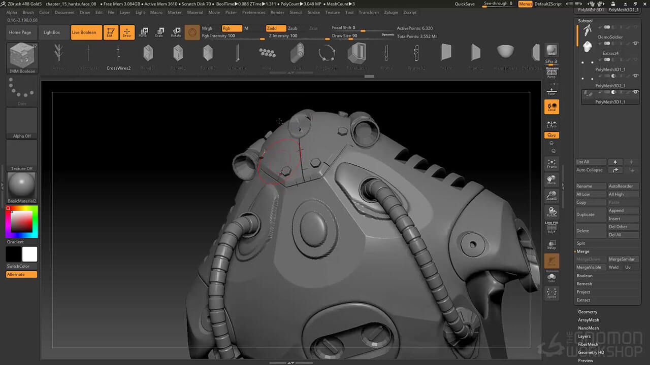Enable Xpose exploded view
The height and width of the screenshot is (365, 650).
(x=551, y=293)
